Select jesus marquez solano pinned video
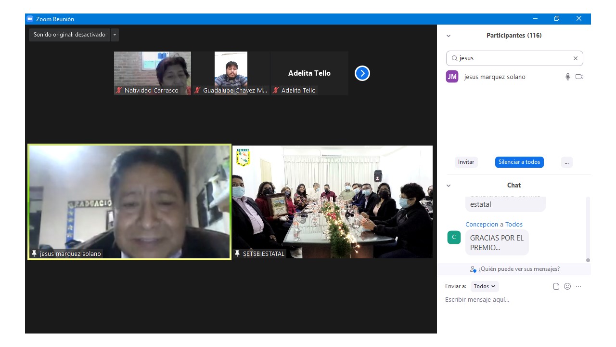The image size is (616, 347). 129,202
